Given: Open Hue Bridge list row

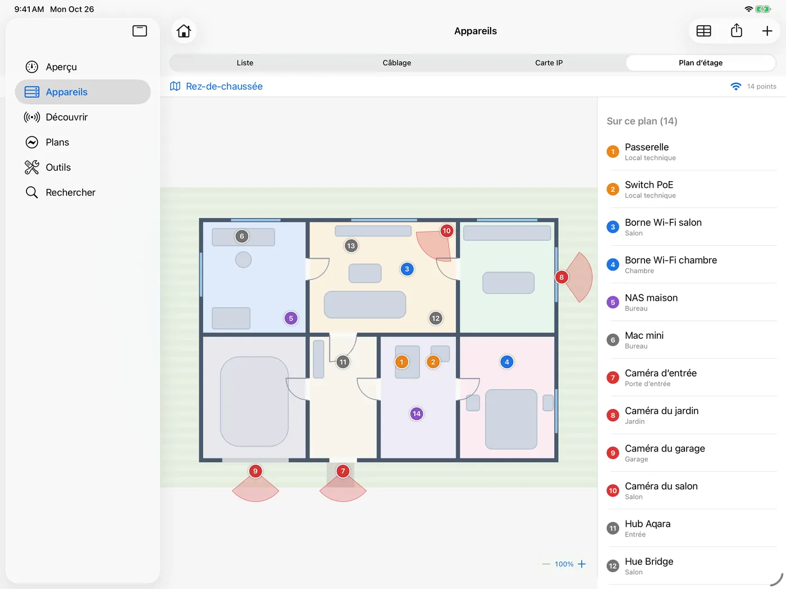Looking at the screenshot, I should [692, 565].
